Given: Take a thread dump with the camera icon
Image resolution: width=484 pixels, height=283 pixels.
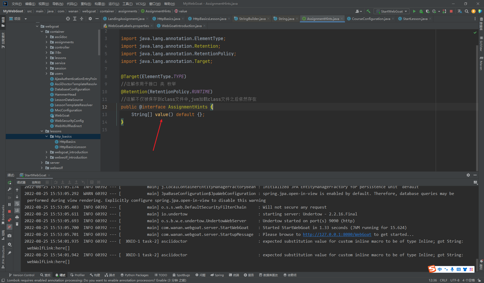Looking at the screenshot, I should click(10, 236).
